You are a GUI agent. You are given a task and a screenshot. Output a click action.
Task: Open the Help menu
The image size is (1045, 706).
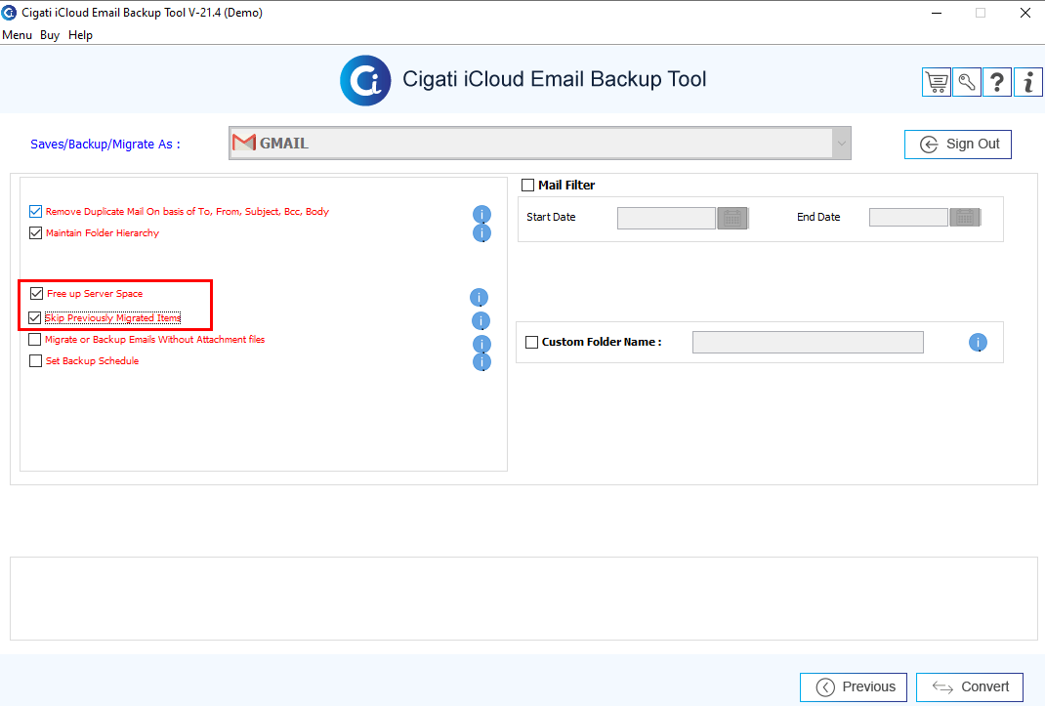point(81,35)
